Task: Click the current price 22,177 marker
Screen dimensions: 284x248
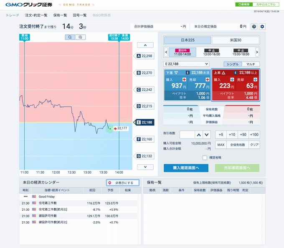Action: coord(121,128)
